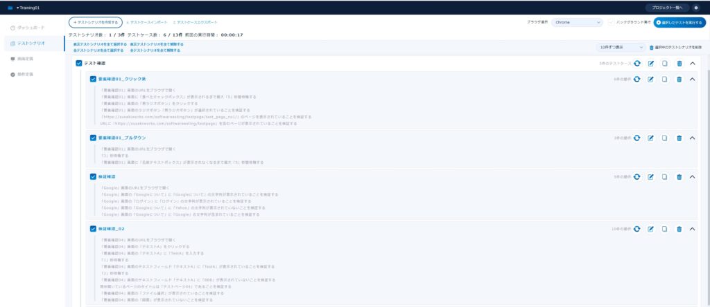710x307 pixels.
Task: Open the settings gear in top bar
Action: (696, 8)
